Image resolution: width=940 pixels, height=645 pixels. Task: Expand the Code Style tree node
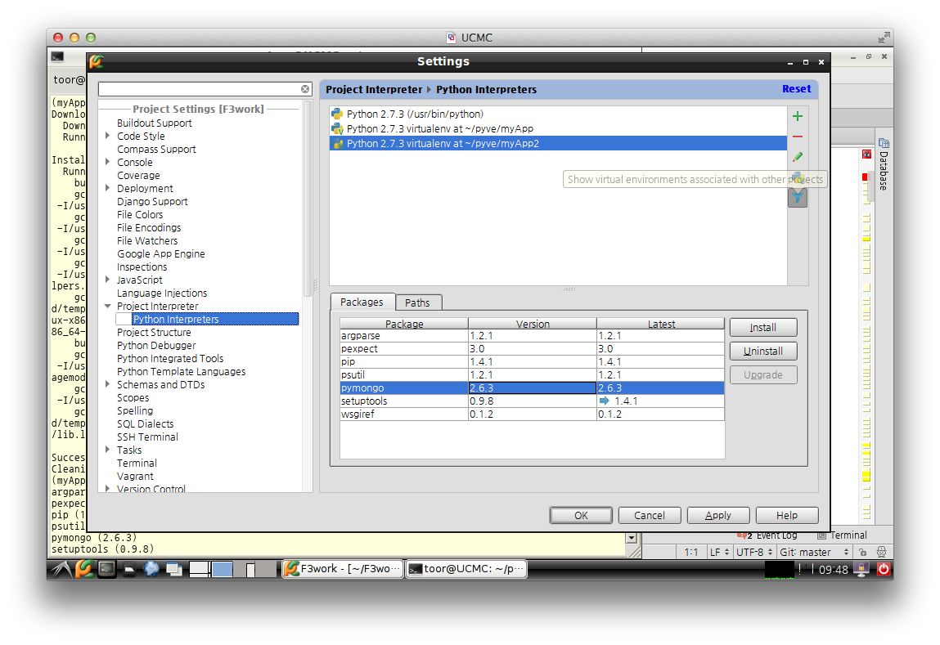107,136
